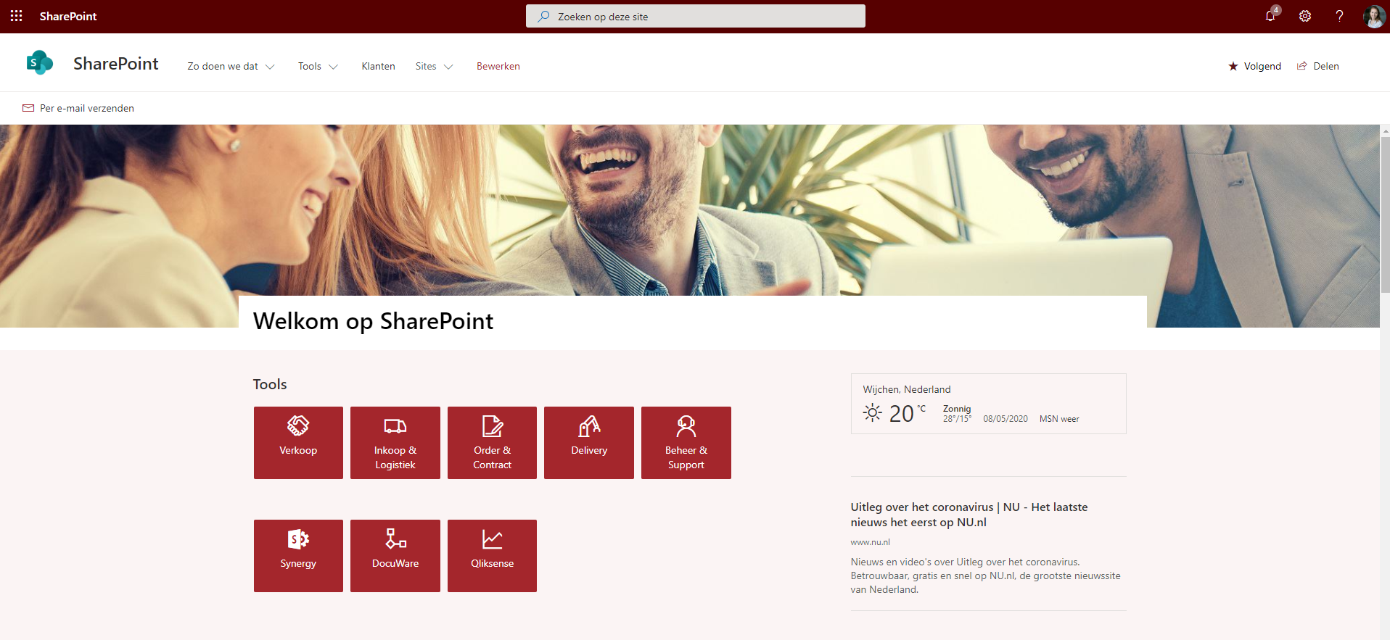This screenshot has width=1390, height=640.
Task: Open the app launcher waffle icon
Action: pyautogui.click(x=16, y=16)
